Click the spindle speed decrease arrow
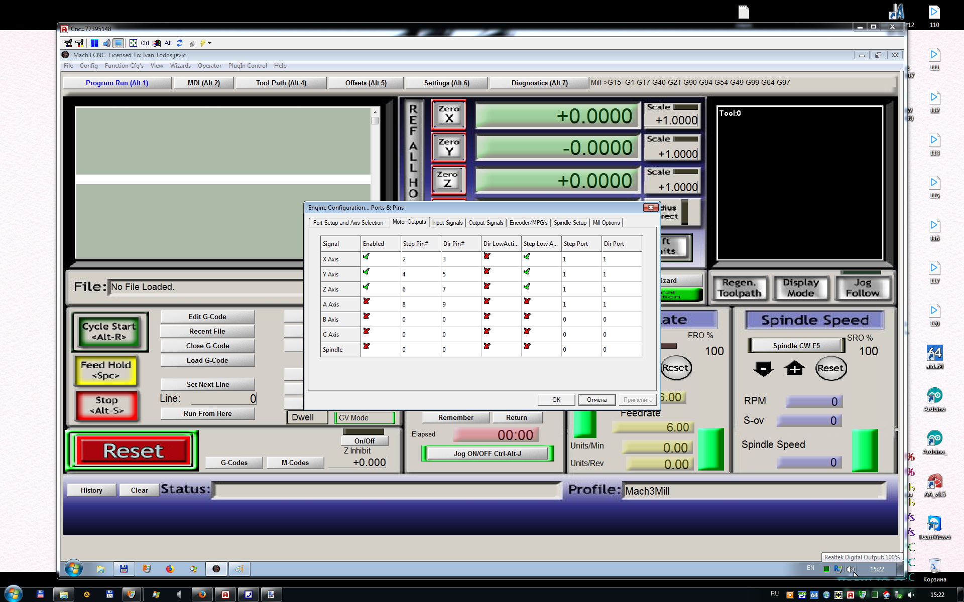This screenshot has height=602, width=964. [x=763, y=369]
